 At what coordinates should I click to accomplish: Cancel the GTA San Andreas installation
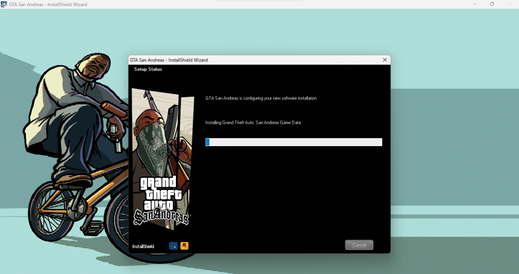[x=359, y=245]
